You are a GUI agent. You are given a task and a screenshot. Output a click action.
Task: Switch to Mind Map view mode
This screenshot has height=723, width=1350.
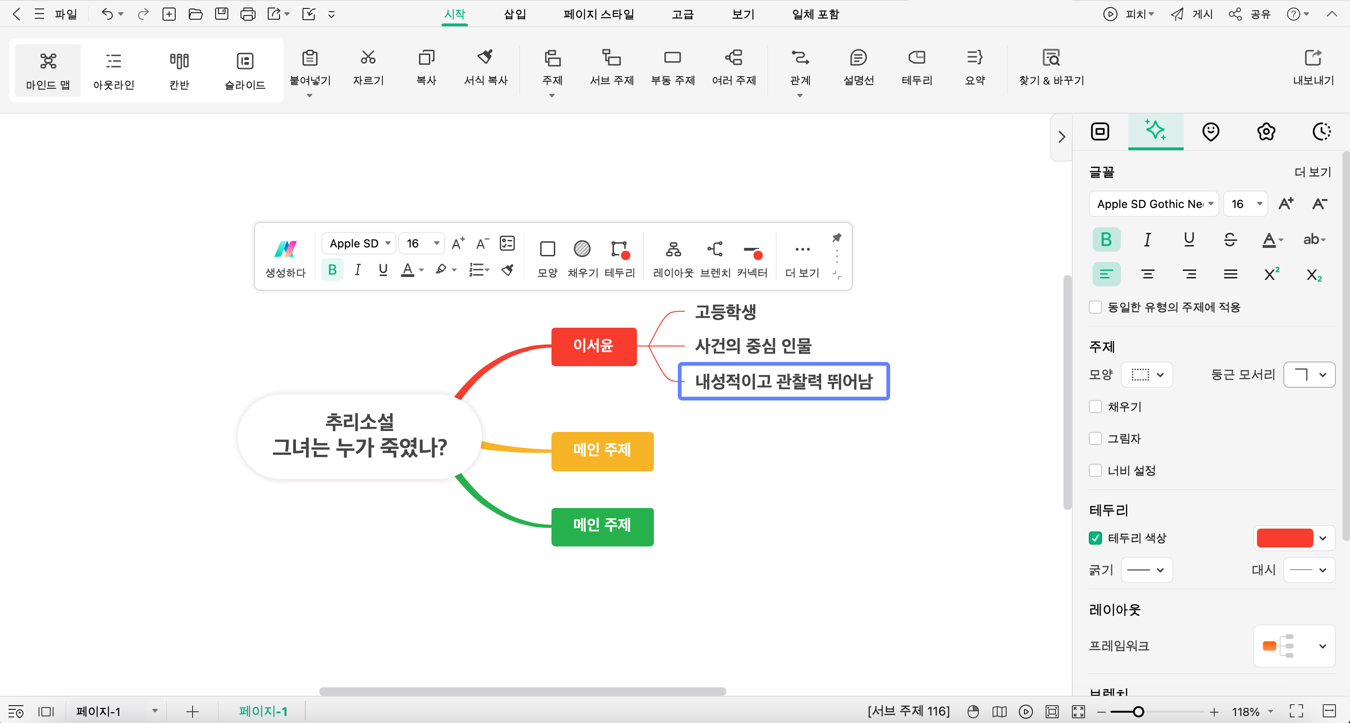click(48, 70)
